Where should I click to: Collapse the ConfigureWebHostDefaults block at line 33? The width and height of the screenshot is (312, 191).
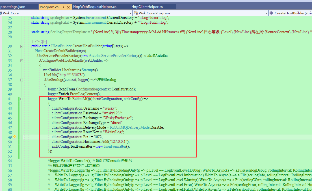click(x=21, y=61)
